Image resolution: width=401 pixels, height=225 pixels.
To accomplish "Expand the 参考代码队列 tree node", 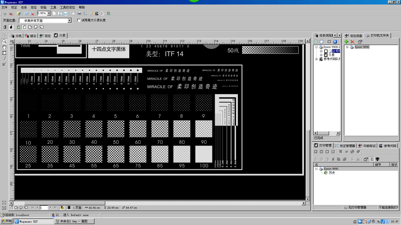I will click(x=317, y=59).
